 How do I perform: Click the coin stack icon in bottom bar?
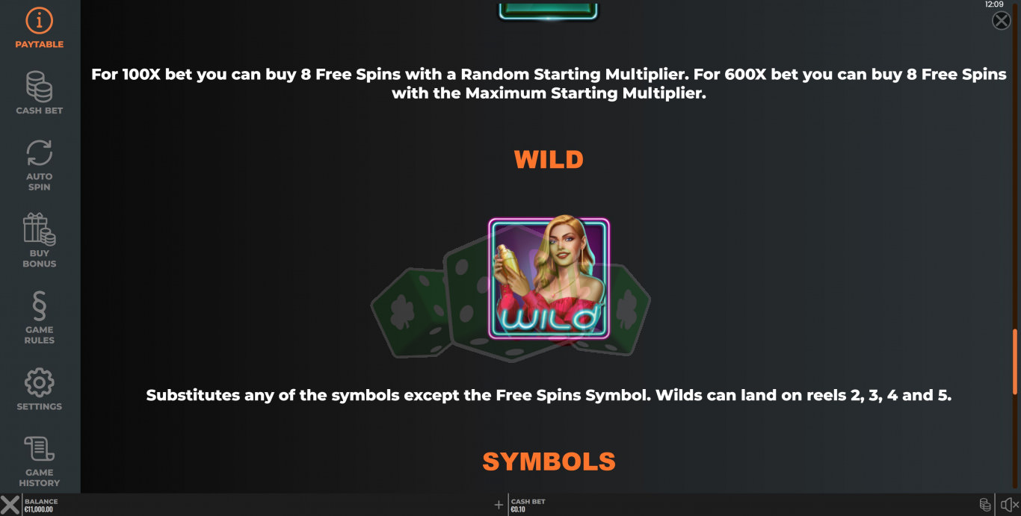click(x=985, y=505)
